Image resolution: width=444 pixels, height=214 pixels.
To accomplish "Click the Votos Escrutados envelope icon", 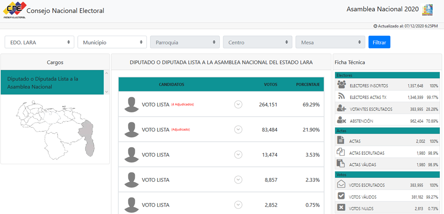I will click(341, 184).
